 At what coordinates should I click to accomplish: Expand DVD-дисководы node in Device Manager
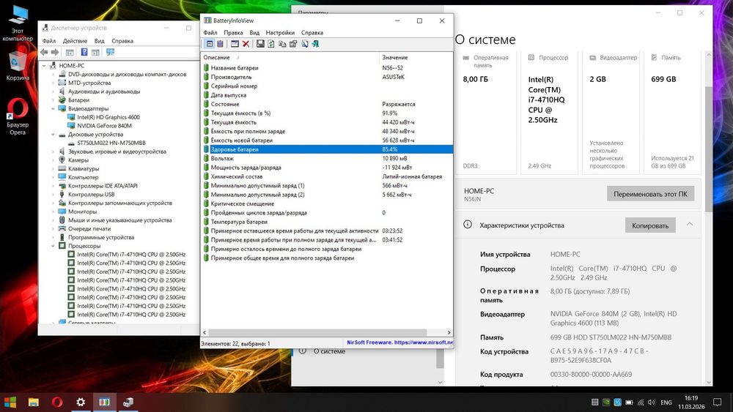53,74
